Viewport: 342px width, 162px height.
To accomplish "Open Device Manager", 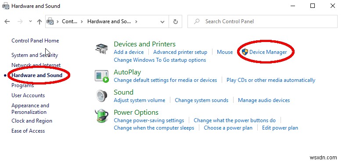I will [x=268, y=52].
